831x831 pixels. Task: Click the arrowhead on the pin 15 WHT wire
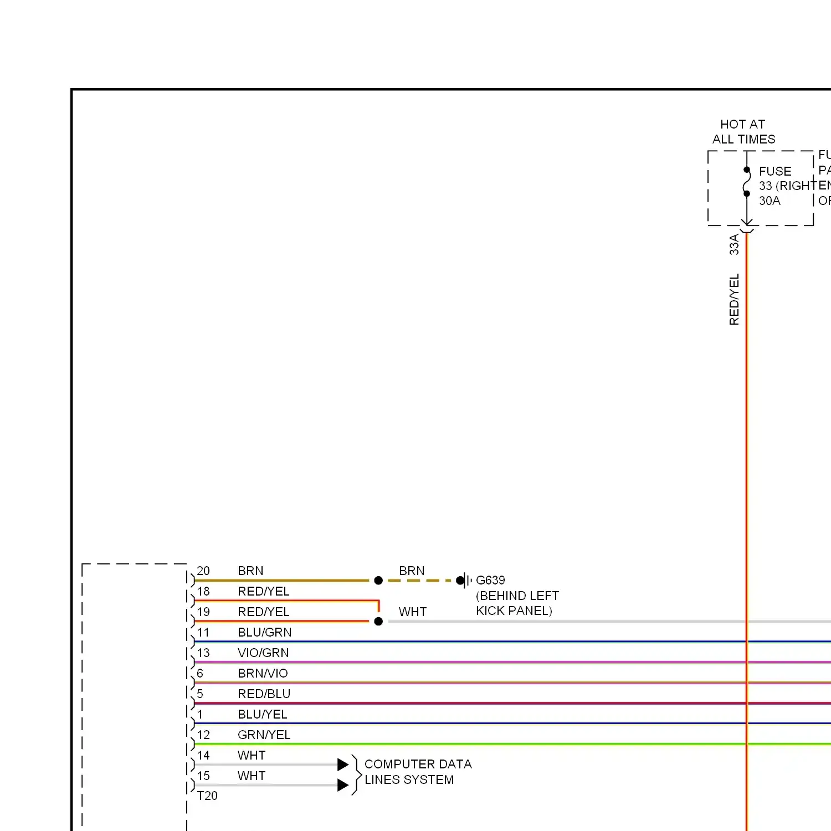click(343, 785)
